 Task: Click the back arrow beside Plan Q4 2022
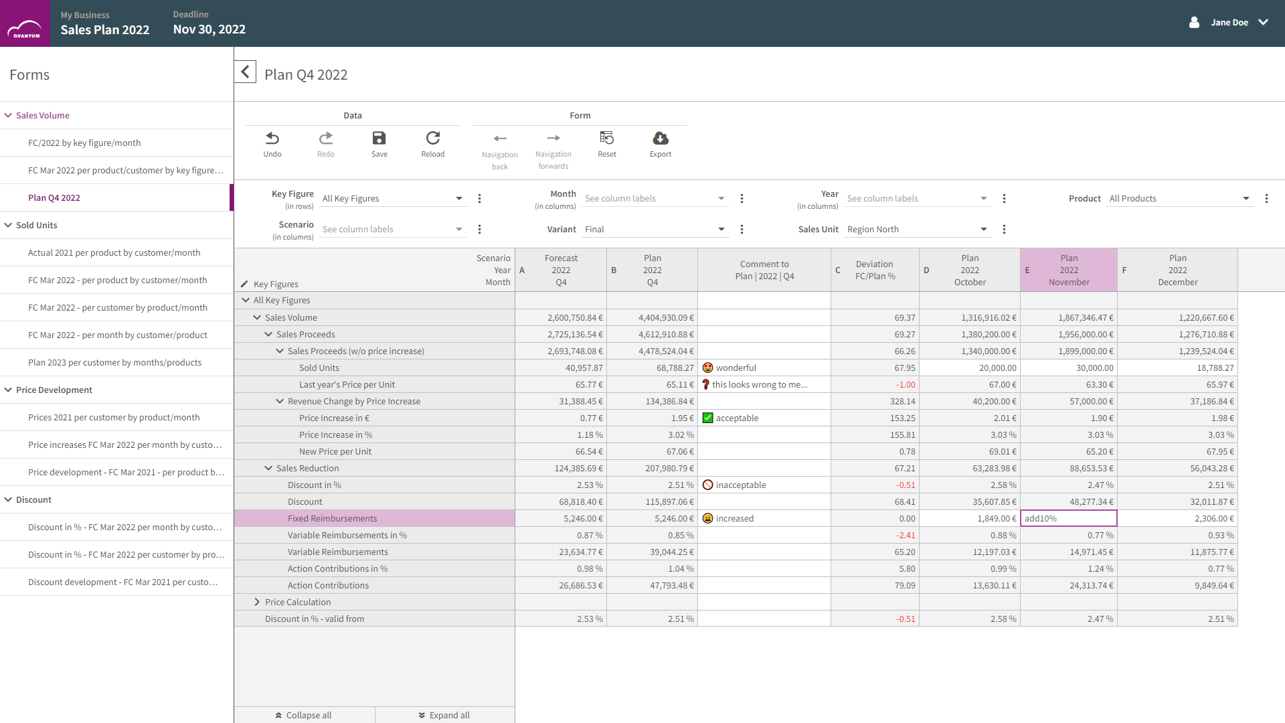click(245, 72)
